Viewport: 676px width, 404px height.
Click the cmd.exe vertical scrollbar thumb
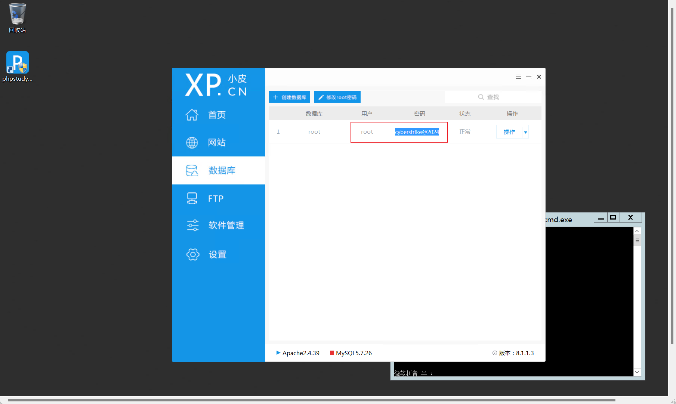[637, 241]
